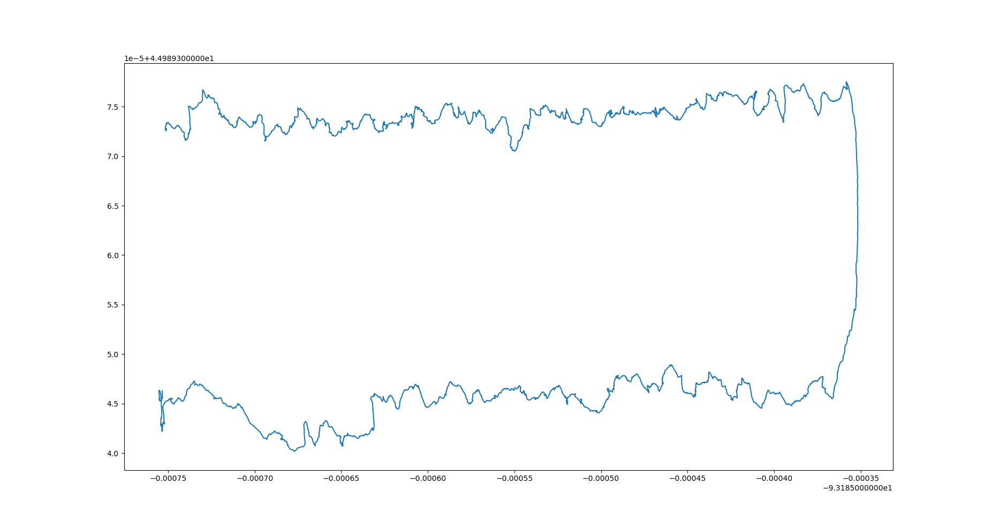Select the x-axis tick label −0.00065
This screenshot has width=992, height=528.
(x=341, y=478)
